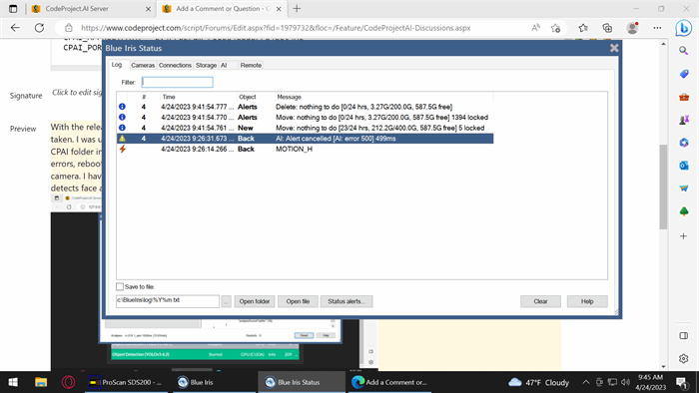
Task: Show hidden system tray icons
Action: (586, 382)
